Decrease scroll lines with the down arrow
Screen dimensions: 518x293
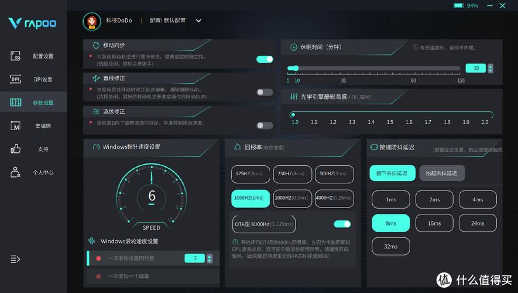coord(209,260)
